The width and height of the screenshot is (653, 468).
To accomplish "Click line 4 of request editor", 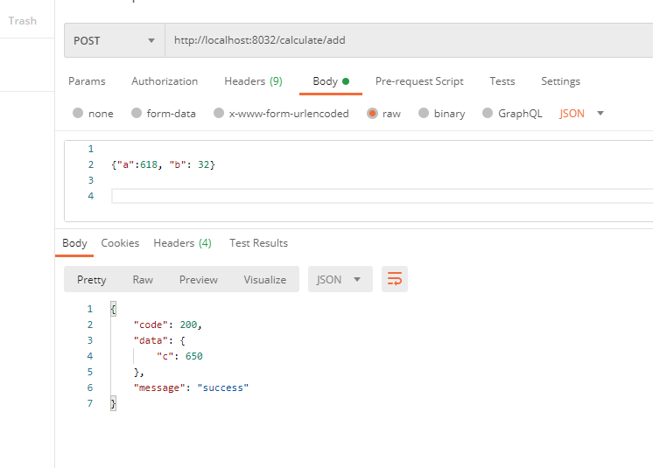I will point(382,196).
